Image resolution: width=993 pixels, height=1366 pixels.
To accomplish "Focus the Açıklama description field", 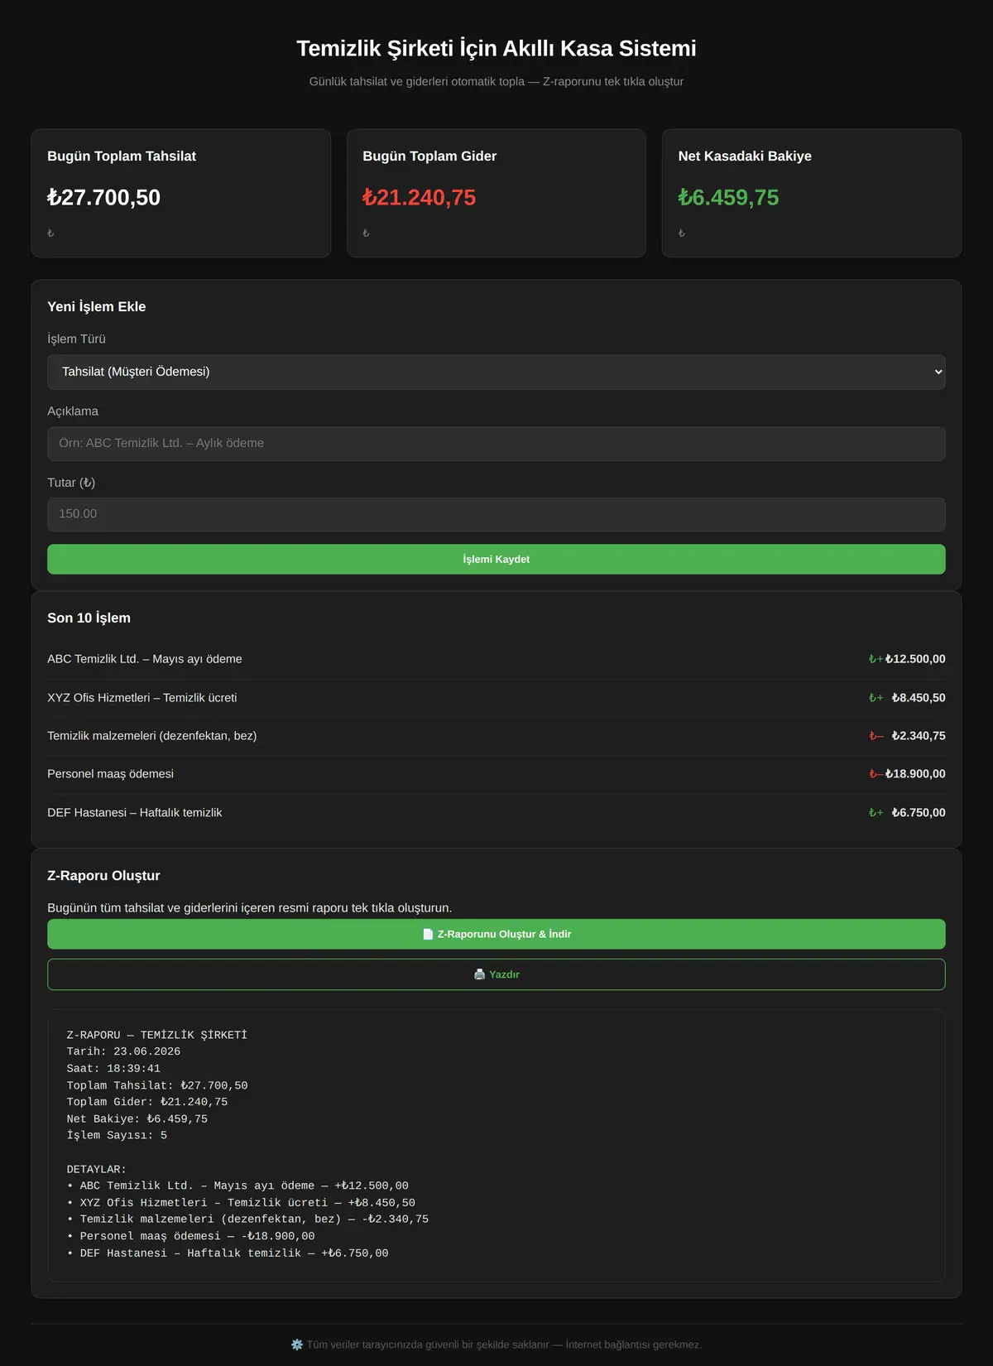I will click(496, 444).
